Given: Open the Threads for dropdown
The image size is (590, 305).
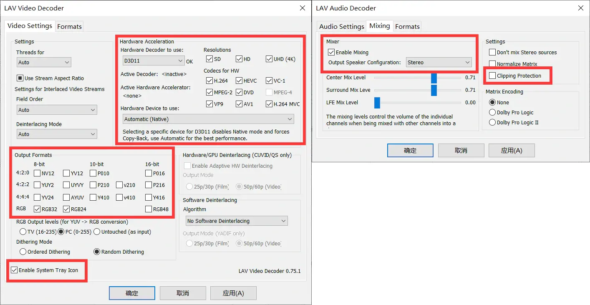Looking at the screenshot, I should (x=44, y=62).
